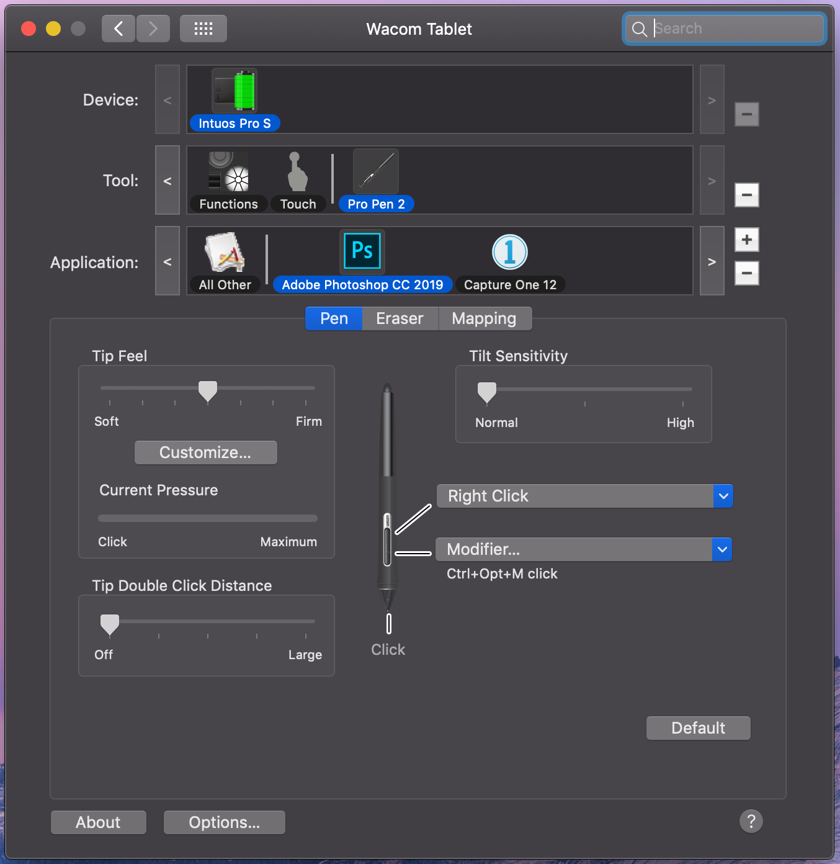Show all preferences grid button
This screenshot has width=840, height=864.
[203, 29]
